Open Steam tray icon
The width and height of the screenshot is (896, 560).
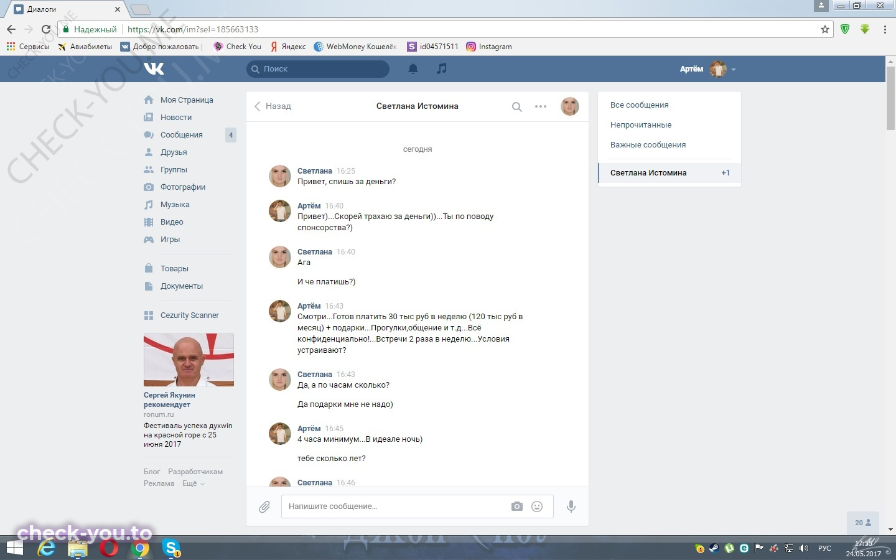pyautogui.click(x=714, y=548)
